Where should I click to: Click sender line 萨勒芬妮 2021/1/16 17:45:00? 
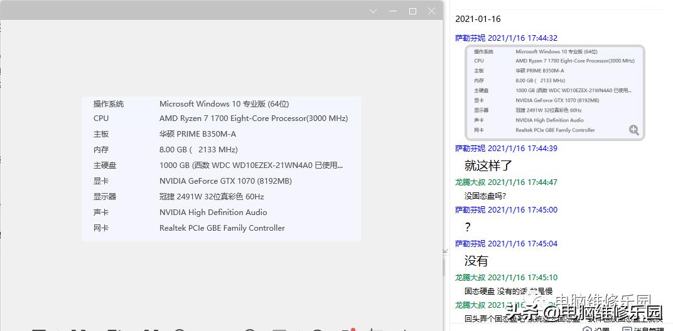506,209
